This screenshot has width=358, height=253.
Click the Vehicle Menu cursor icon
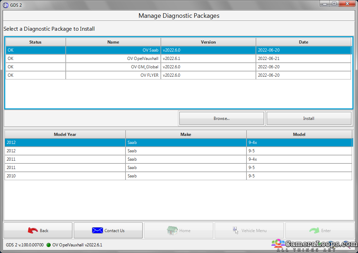point(236,230)
